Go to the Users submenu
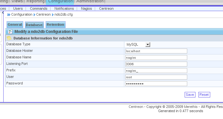Screen dimensions: 223x119 18,8
